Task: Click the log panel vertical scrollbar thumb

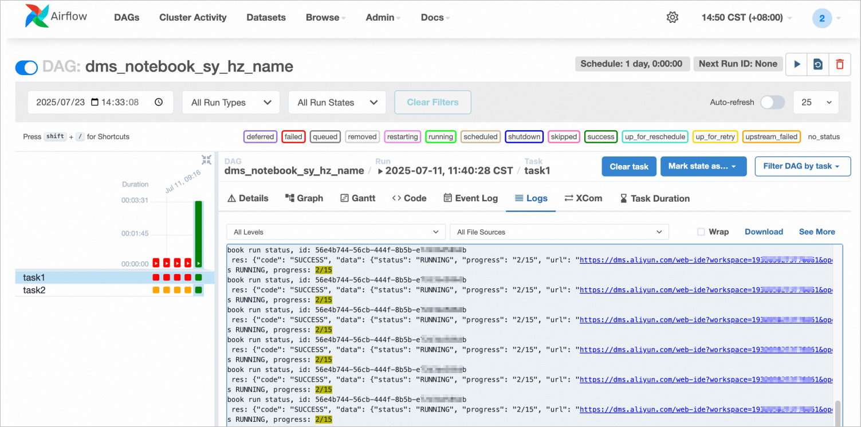Action: click(x=838, y=413)
